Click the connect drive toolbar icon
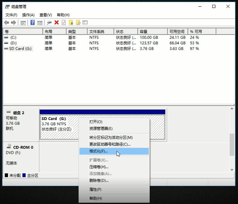 click(49, 22)
